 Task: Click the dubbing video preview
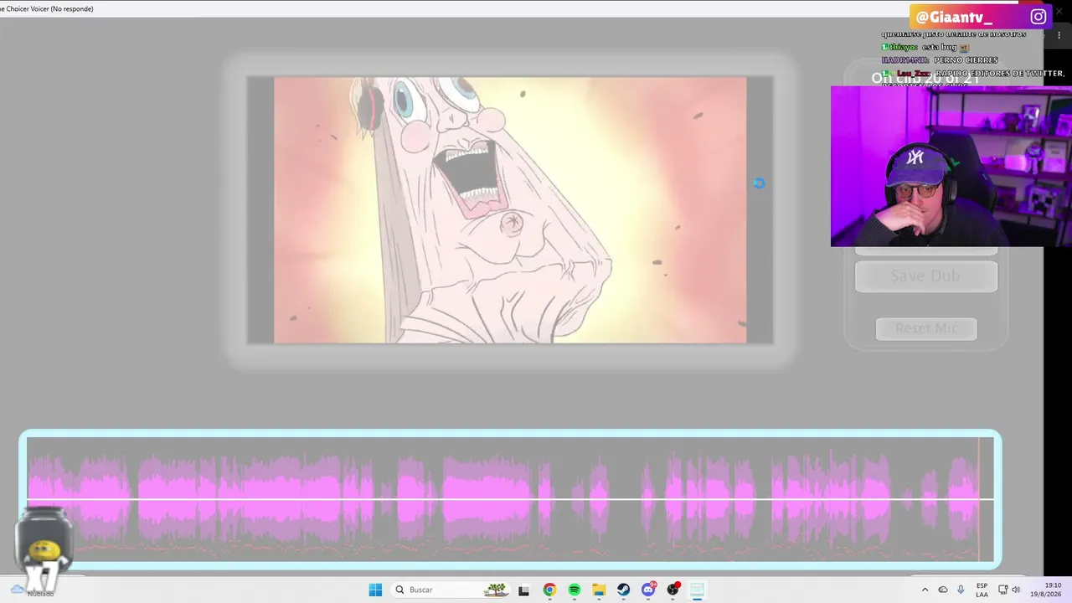coord(510,210)
